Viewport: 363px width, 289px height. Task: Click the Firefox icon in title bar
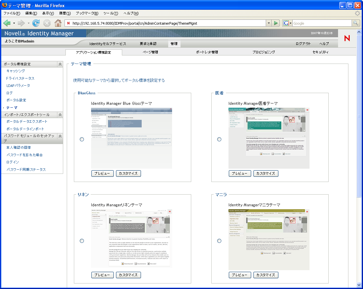click(x=5, y=5)
